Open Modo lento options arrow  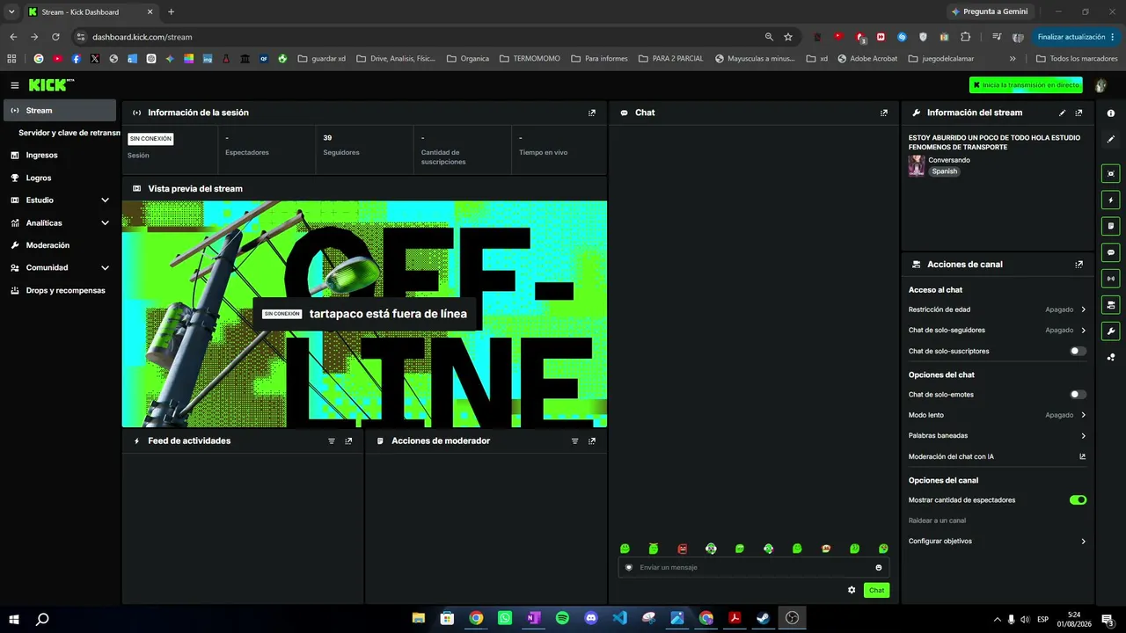[1083, 415]
